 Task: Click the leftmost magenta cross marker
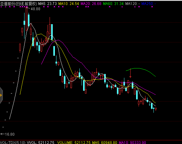[x=1, y=7]
